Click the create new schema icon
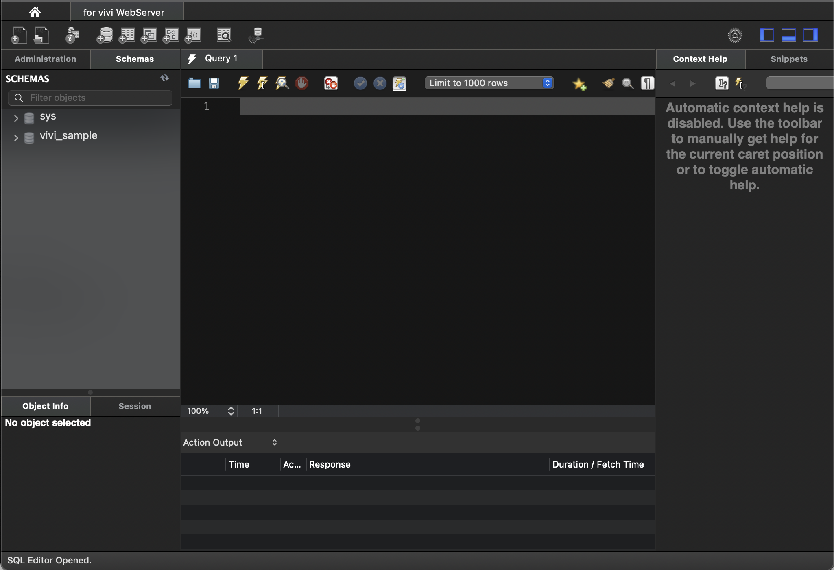 tap(105, 35)
